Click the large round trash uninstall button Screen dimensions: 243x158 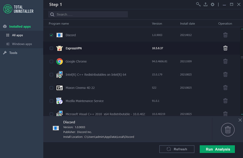[228, 130]
